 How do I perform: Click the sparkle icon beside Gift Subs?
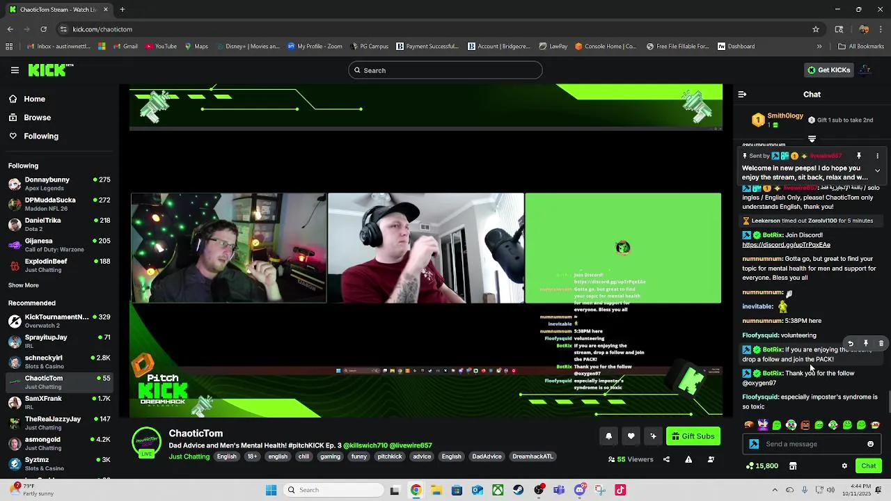(653, 436)
